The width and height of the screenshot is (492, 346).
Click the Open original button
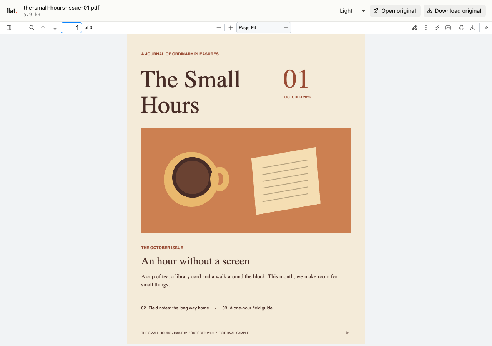coord(395,11)
